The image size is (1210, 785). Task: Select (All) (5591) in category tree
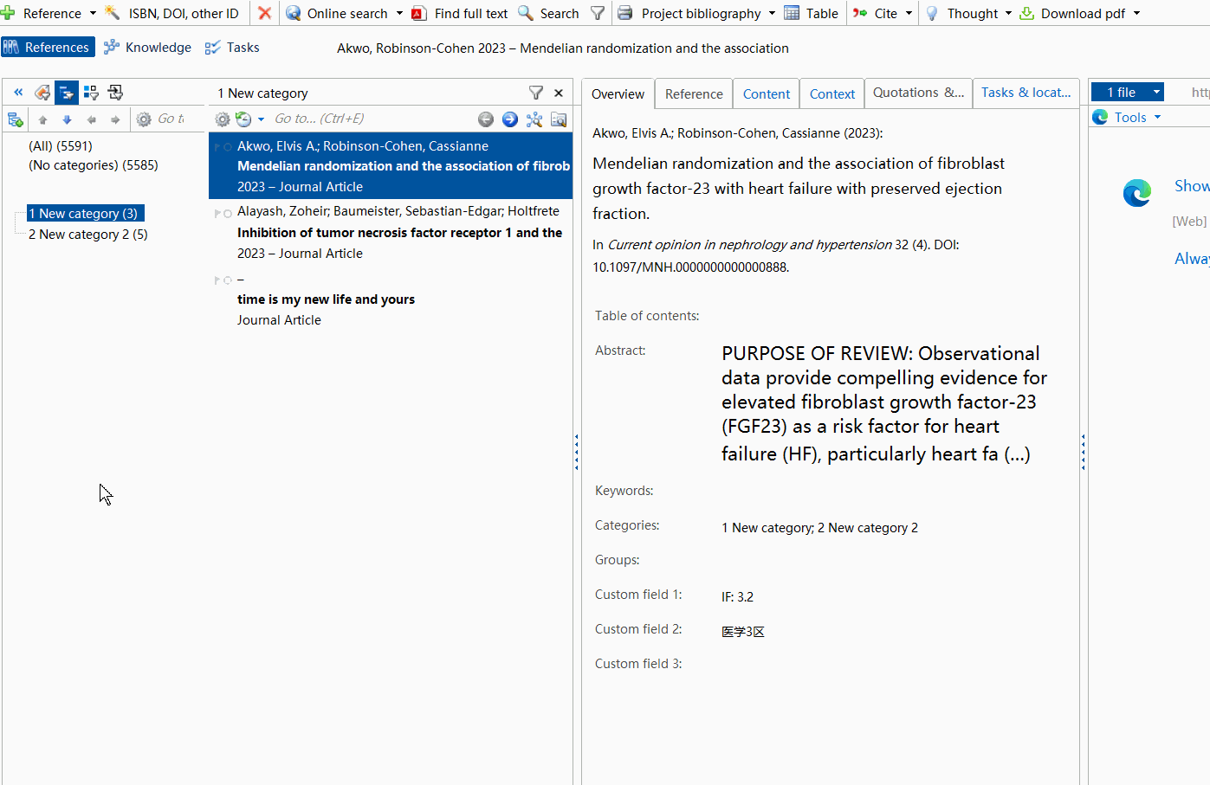coord(61,145)
